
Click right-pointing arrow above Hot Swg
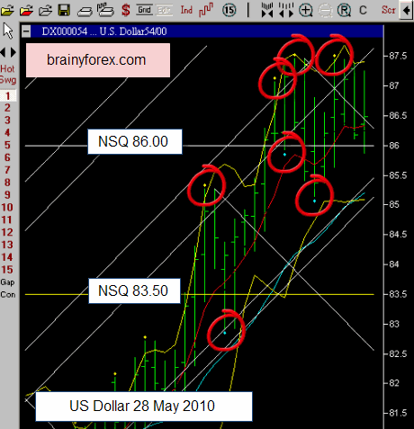(x=13, y=52)
